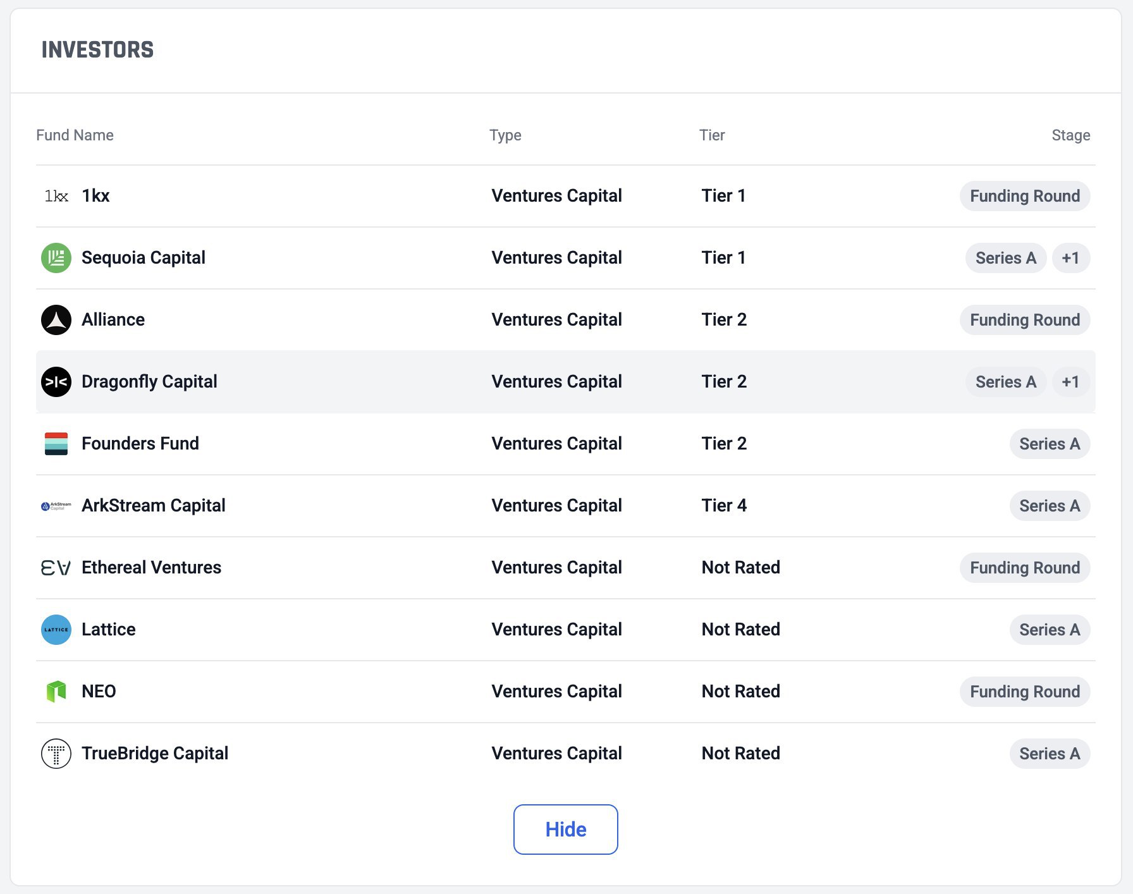Expand Dragonfly Capital's +1 stage badge
Screen dimensions: 1133x894
[x=1070, y=382]
